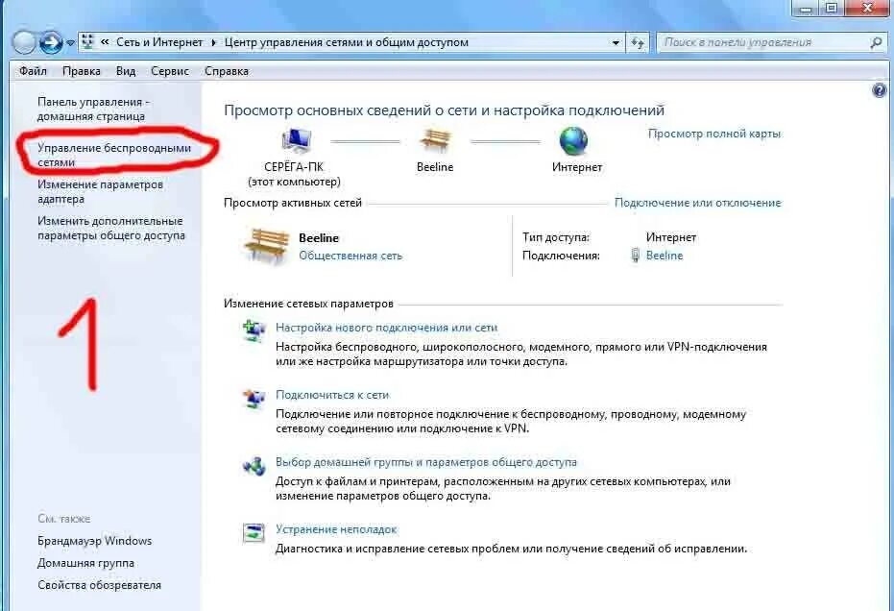The width and height of the screenshot is (894, 611).
Task: Click the Beeline bench icon in active networks
Action: click(x=266, y=247)
